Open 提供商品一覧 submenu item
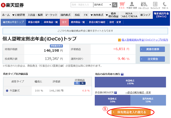The image size is (171, 118). [x=78, y=22]
